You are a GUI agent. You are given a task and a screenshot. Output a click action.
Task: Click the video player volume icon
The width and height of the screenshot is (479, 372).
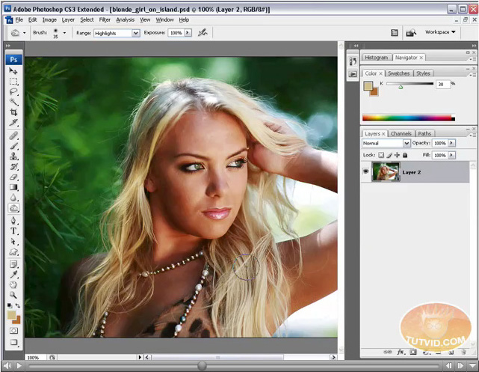[x=7, y=365]
